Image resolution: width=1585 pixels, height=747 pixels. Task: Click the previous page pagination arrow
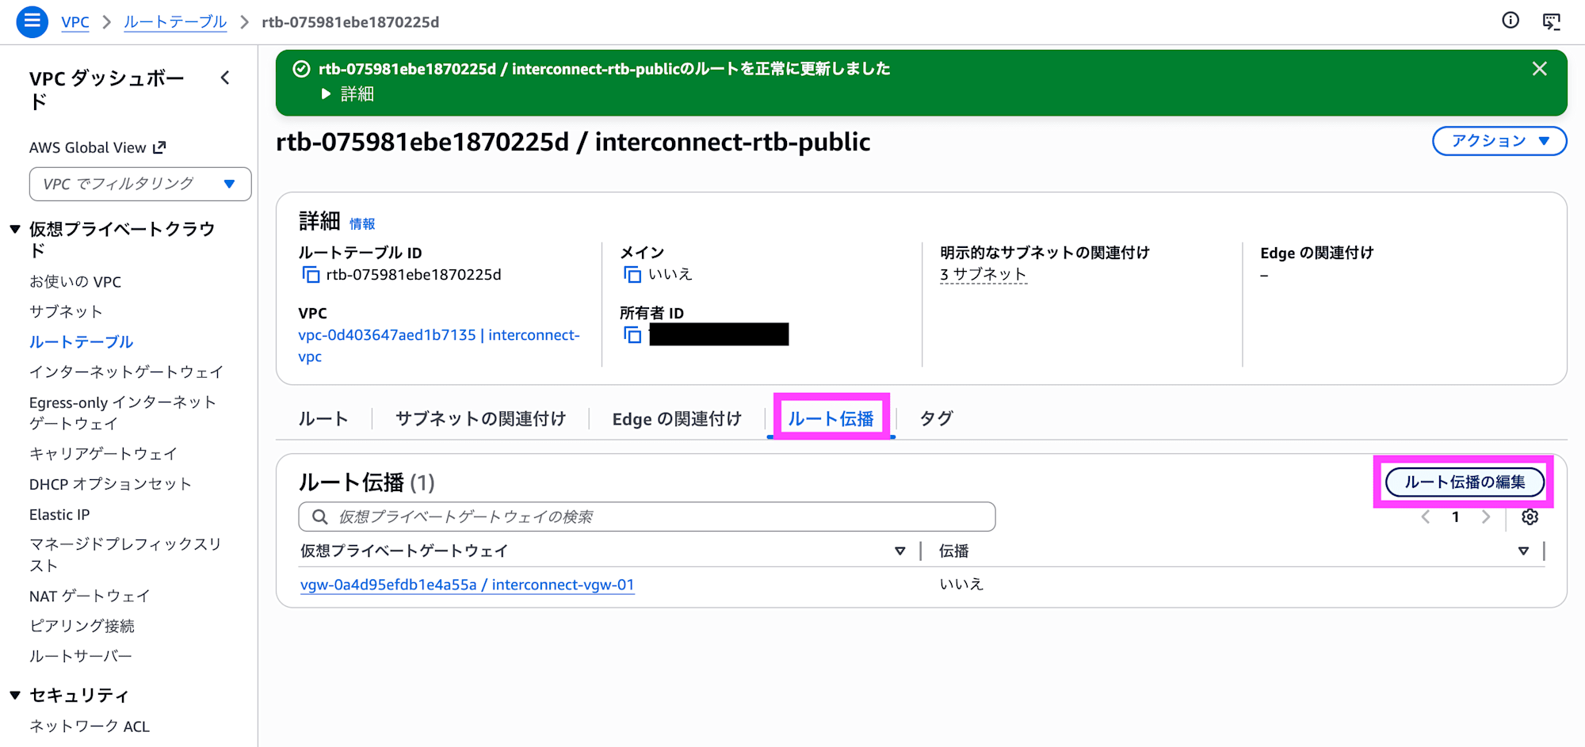pos(1426,516)
